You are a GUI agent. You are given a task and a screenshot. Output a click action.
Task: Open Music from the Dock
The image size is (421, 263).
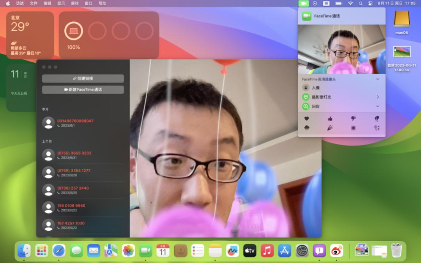[x=267, y=251]
